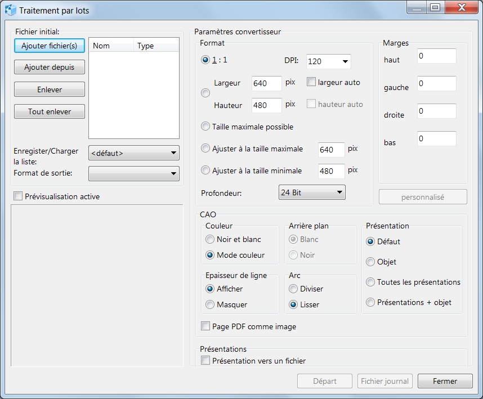Open the Format de sortie dropdown
This screenshot has width=483, height=399.
coord(134,174)
